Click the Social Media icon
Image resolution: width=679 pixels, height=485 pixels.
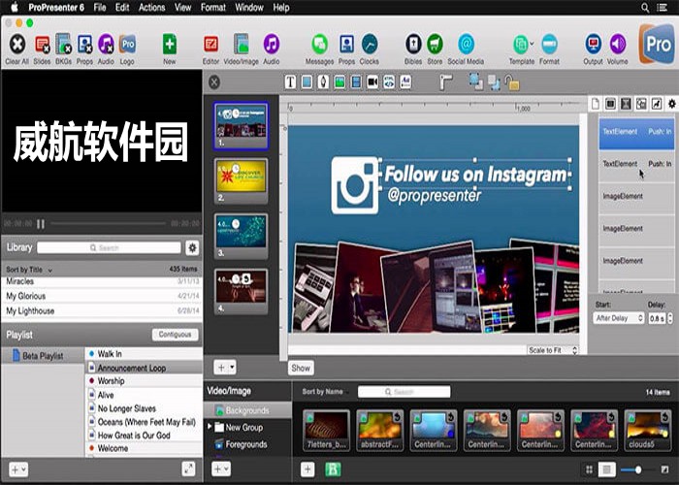[466, 44]
